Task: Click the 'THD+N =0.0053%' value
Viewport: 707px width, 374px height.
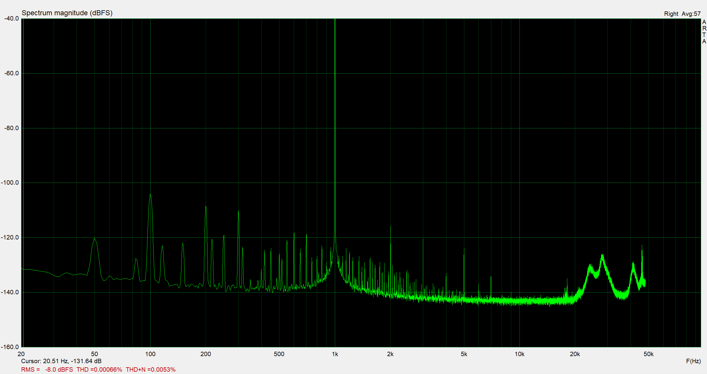Action: [x=151, y=370]
